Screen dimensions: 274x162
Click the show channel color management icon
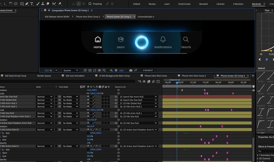(111, 70)
